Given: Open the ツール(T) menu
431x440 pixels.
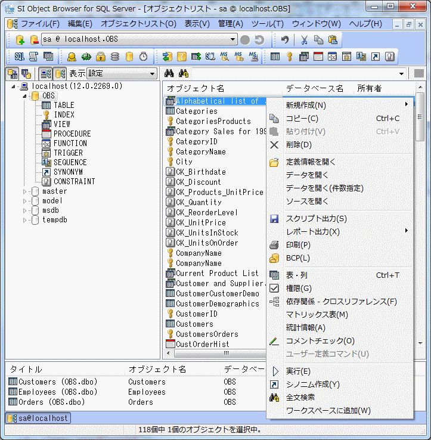Looking at the screenshot, I should tap(267, 24).
